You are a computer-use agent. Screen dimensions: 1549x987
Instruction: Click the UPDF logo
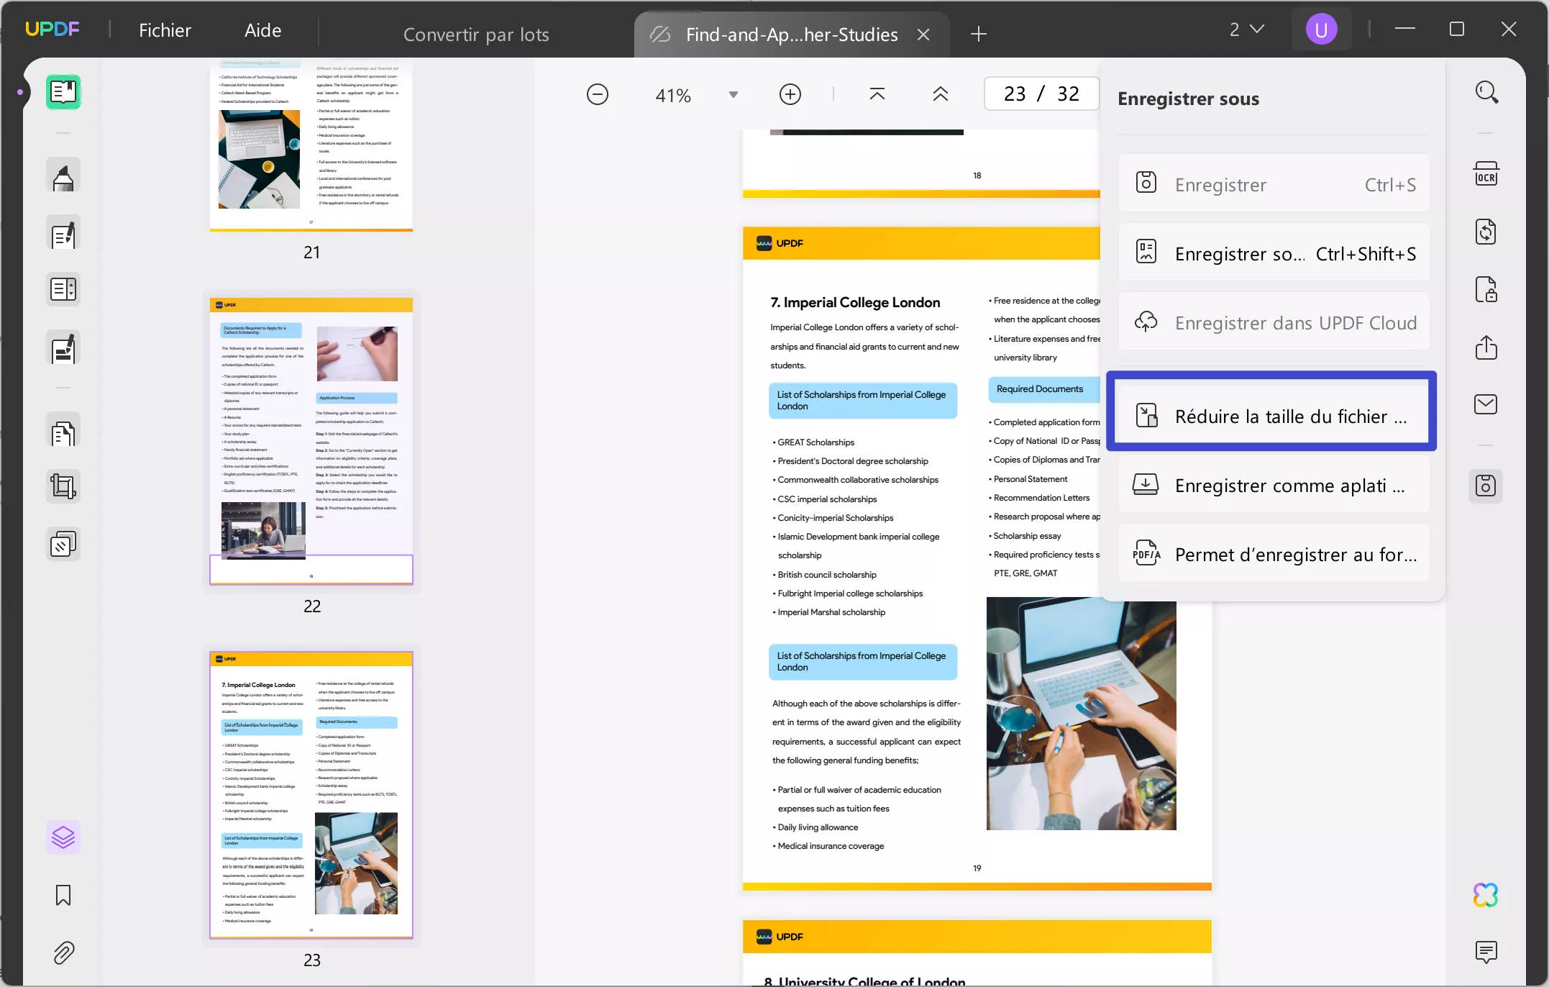[x=52, y=29]
